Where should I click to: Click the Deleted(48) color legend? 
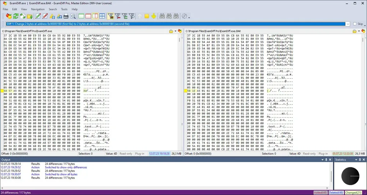click(336, 193)
